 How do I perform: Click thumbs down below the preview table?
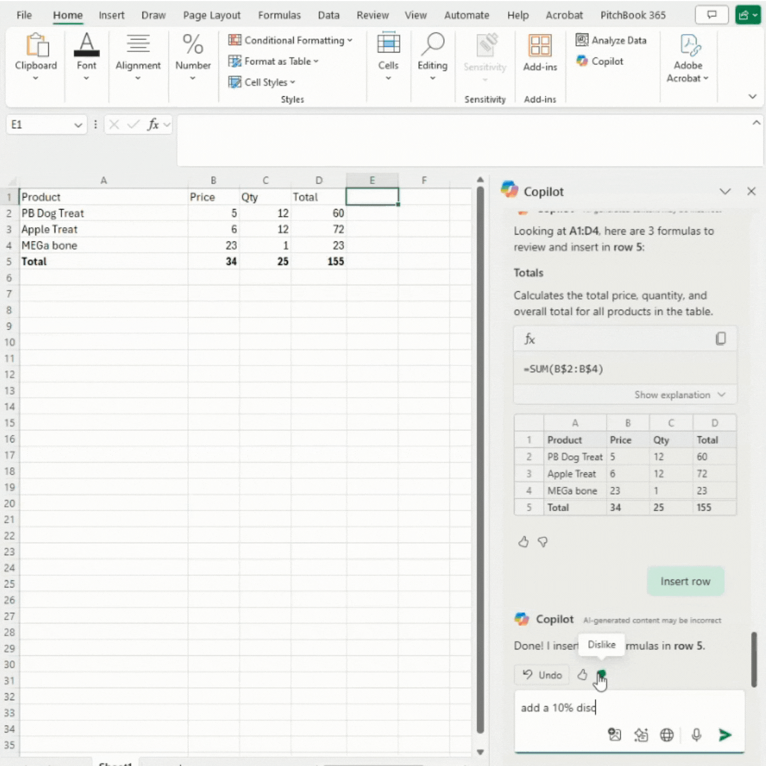point(543,542)
